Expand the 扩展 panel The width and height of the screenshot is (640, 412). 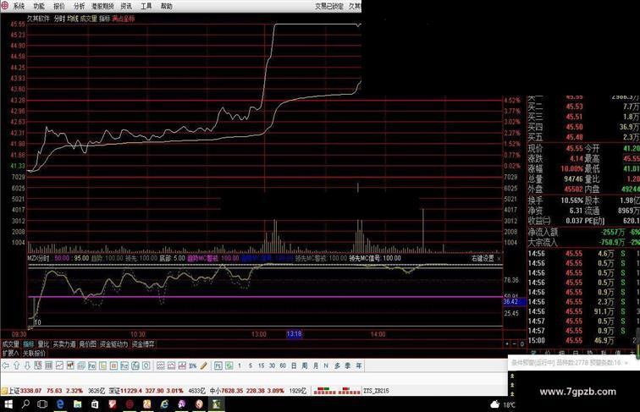[10, 354]
